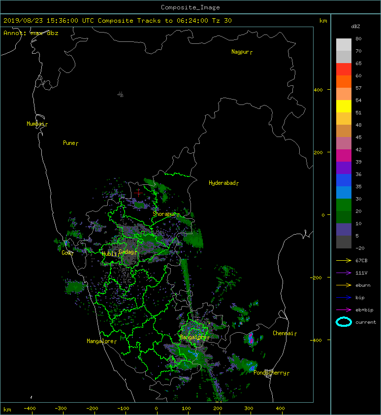
Task: Click the storm cell west of Chennai
Action: coord(251,339)
